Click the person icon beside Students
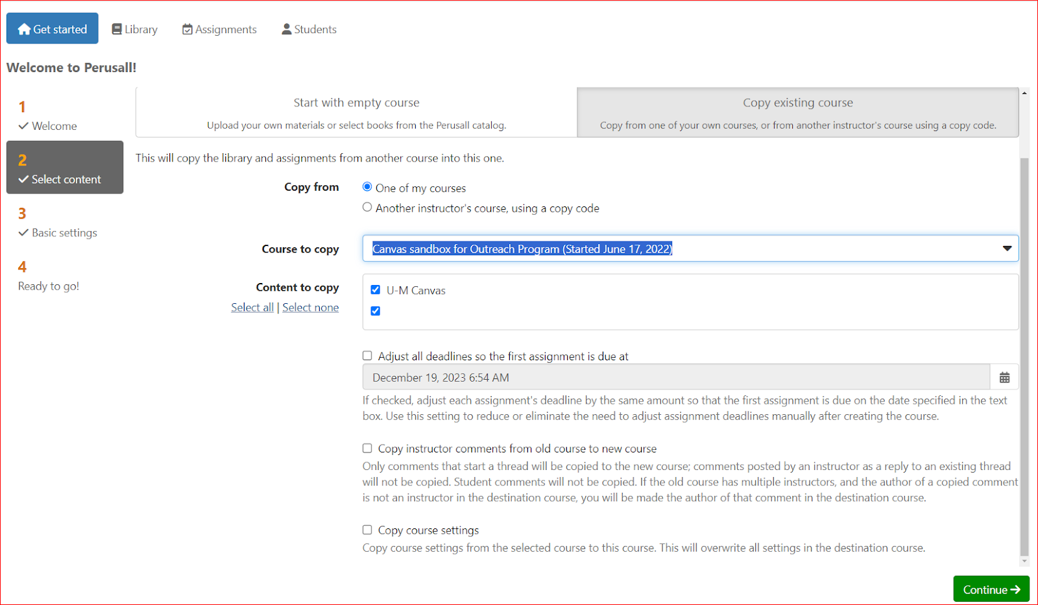This screenshot has height=605, width=1038. click(x=287, y=29)
